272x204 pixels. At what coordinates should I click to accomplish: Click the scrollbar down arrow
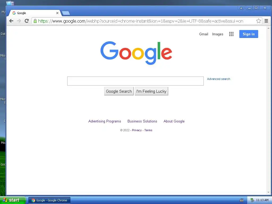point(268,192)
